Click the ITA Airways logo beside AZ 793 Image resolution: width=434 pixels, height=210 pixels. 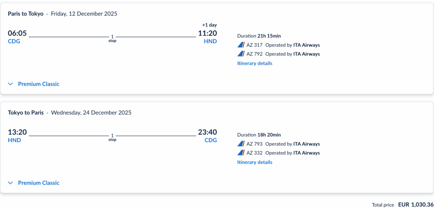tap(241, 144)
